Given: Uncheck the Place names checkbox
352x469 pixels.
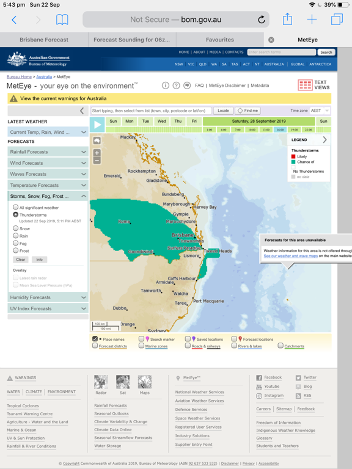Looking at the screenshot, I should pyautogui.click(x=95, y=338).
